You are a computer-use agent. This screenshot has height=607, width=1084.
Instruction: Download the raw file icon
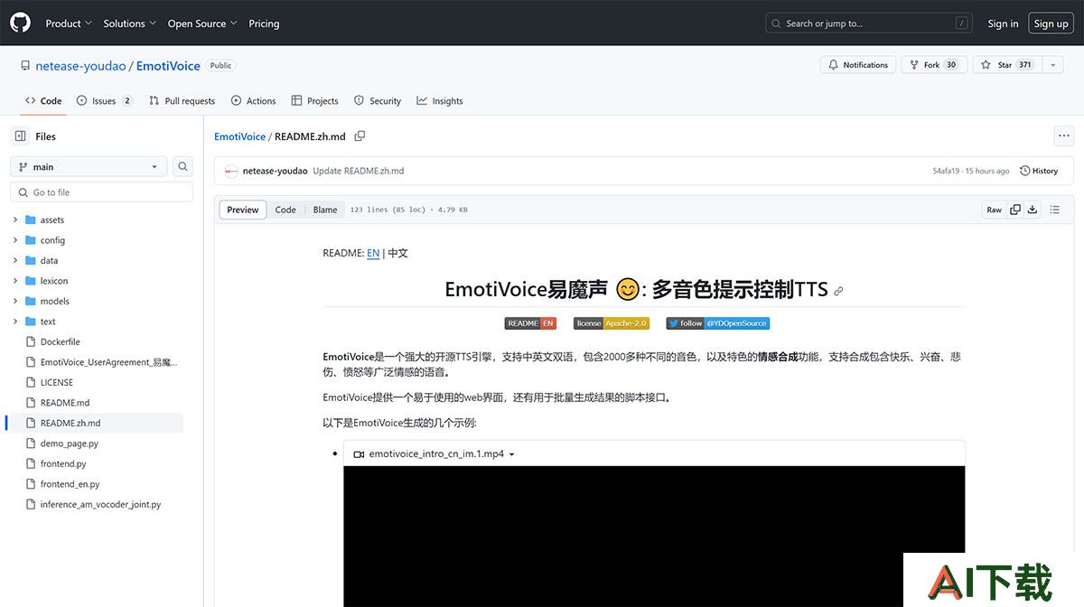click(x=1032, y=210)
